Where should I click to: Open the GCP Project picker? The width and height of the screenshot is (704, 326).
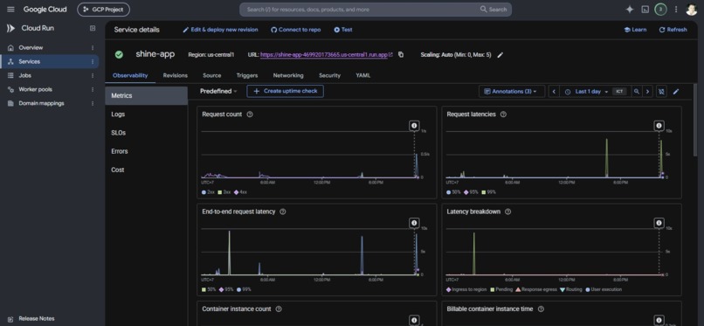point(103,10)
